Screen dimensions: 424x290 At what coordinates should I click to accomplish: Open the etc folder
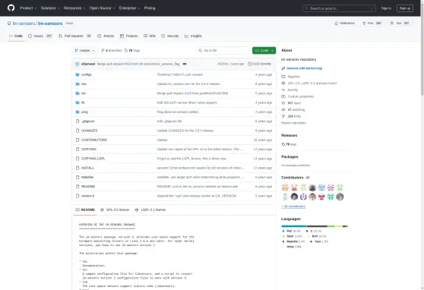84,93
